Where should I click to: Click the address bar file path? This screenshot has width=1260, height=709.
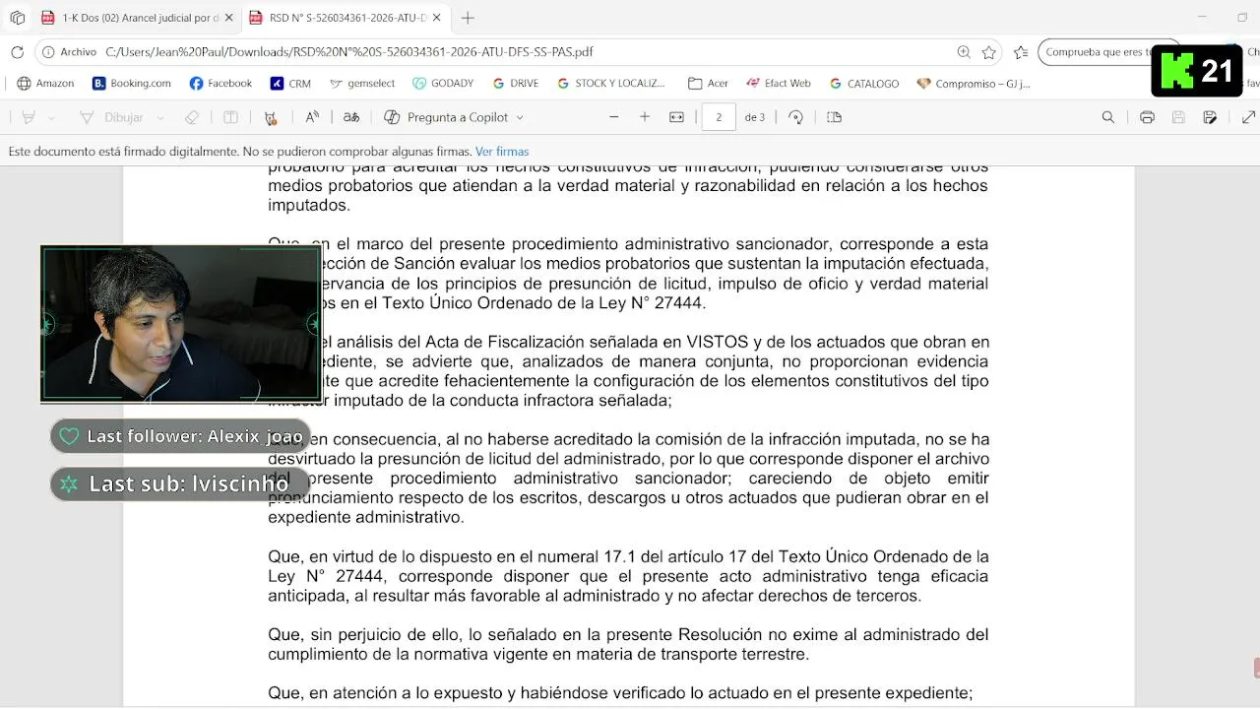(x=349, y=52)
